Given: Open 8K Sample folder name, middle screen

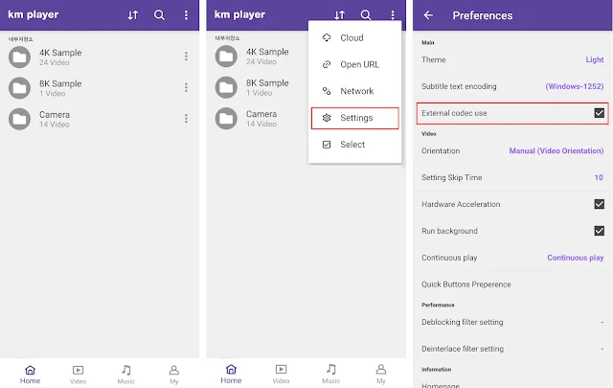Looking at the screenshot, I should point(267,83).
